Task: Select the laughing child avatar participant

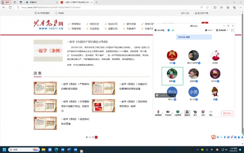Action: [193, 73]
